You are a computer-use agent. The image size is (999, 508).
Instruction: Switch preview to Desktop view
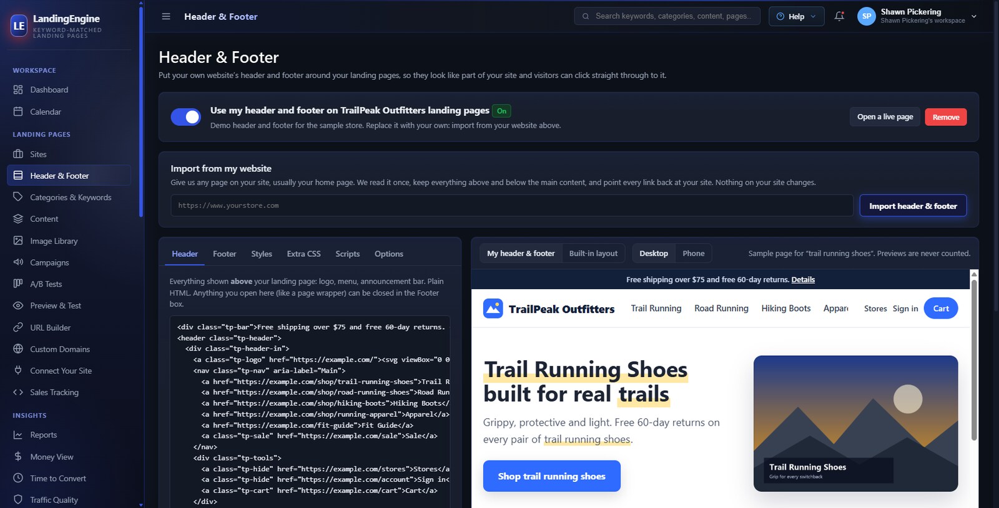[654, 254]
